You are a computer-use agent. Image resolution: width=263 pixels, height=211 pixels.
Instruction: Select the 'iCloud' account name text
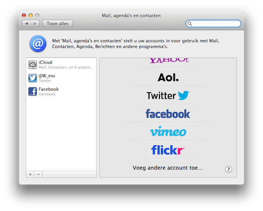46,62
